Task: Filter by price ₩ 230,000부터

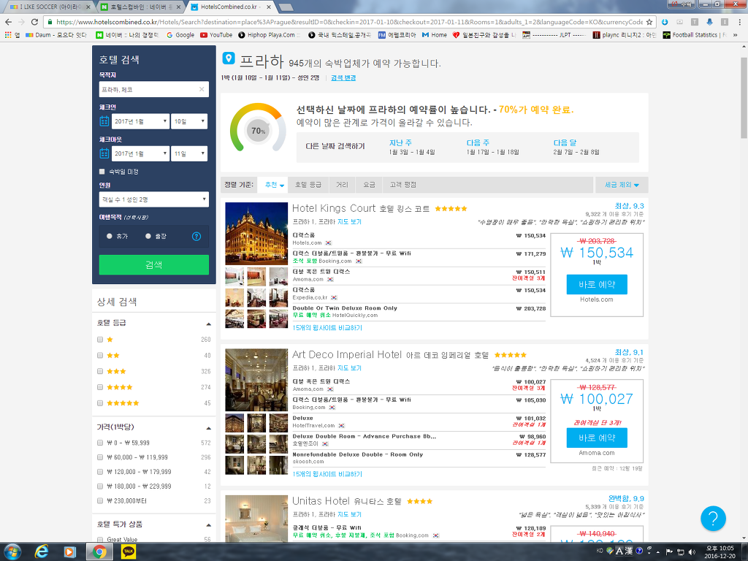Action: tap(99, 501)
